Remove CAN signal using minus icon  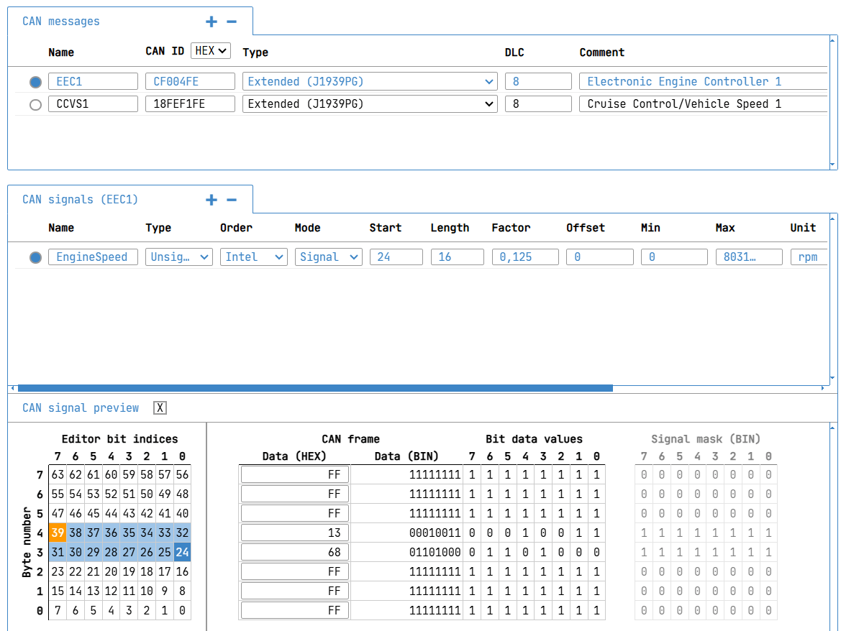coord(232,200)
